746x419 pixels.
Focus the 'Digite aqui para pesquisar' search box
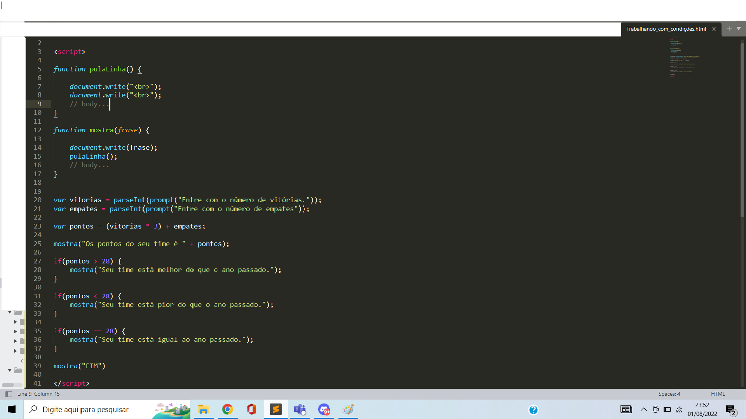tap(107, 409)
